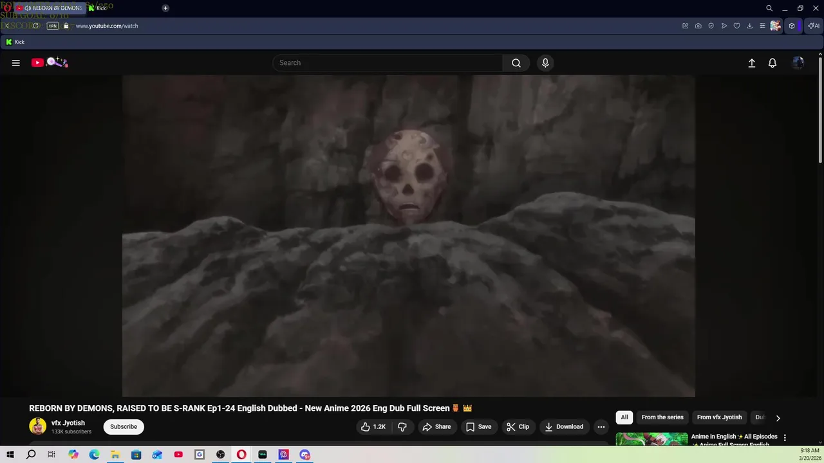Image resolution: width=824 pixels, height=463 pixels.
Task: Open browser tab search magnifier
Action: [x=769, y=8]
